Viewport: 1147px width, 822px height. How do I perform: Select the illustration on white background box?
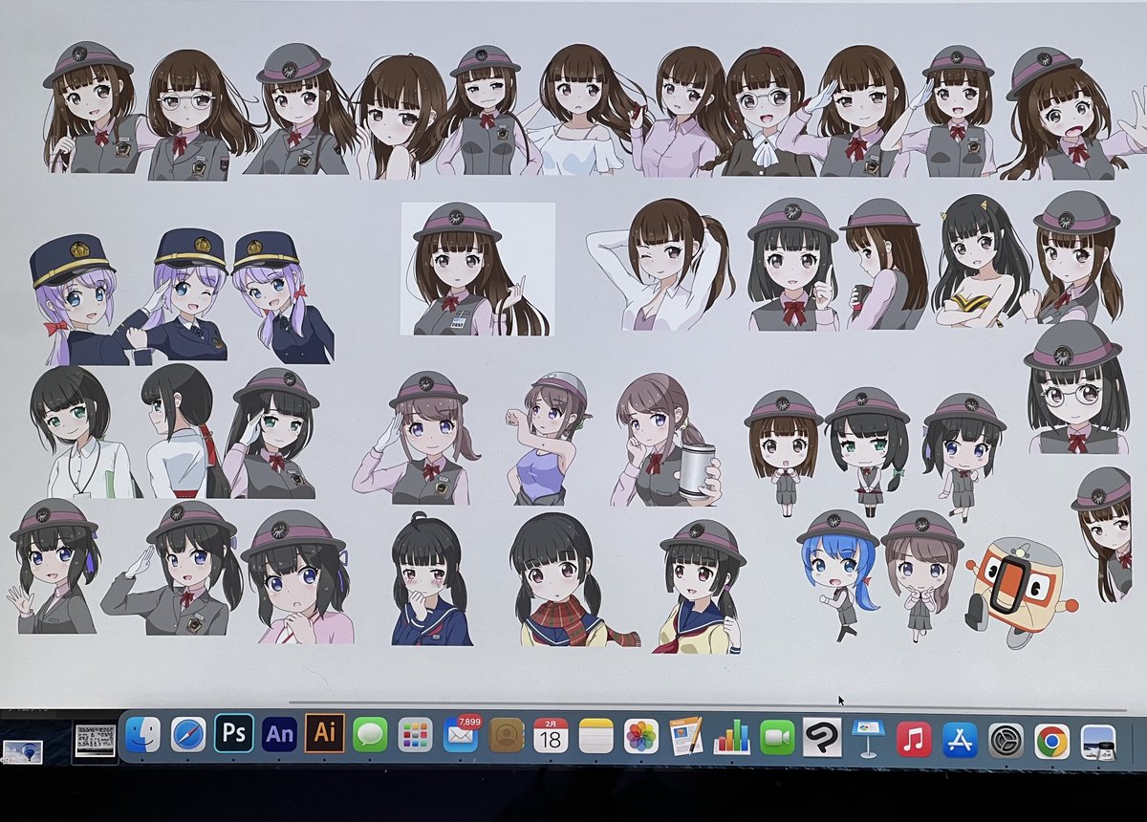point(478,269)
